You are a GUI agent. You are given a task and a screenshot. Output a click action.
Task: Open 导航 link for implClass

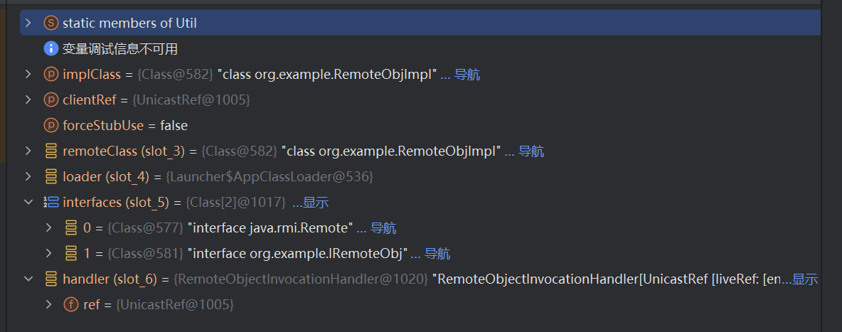pyautogui.click(x=467, y=75)
